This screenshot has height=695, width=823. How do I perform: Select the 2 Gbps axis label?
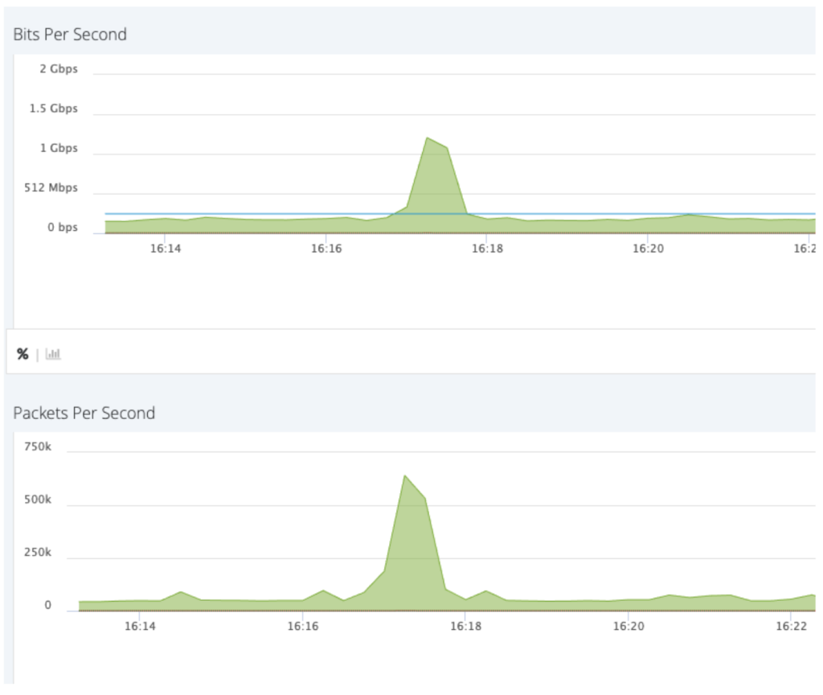[58, 69]
